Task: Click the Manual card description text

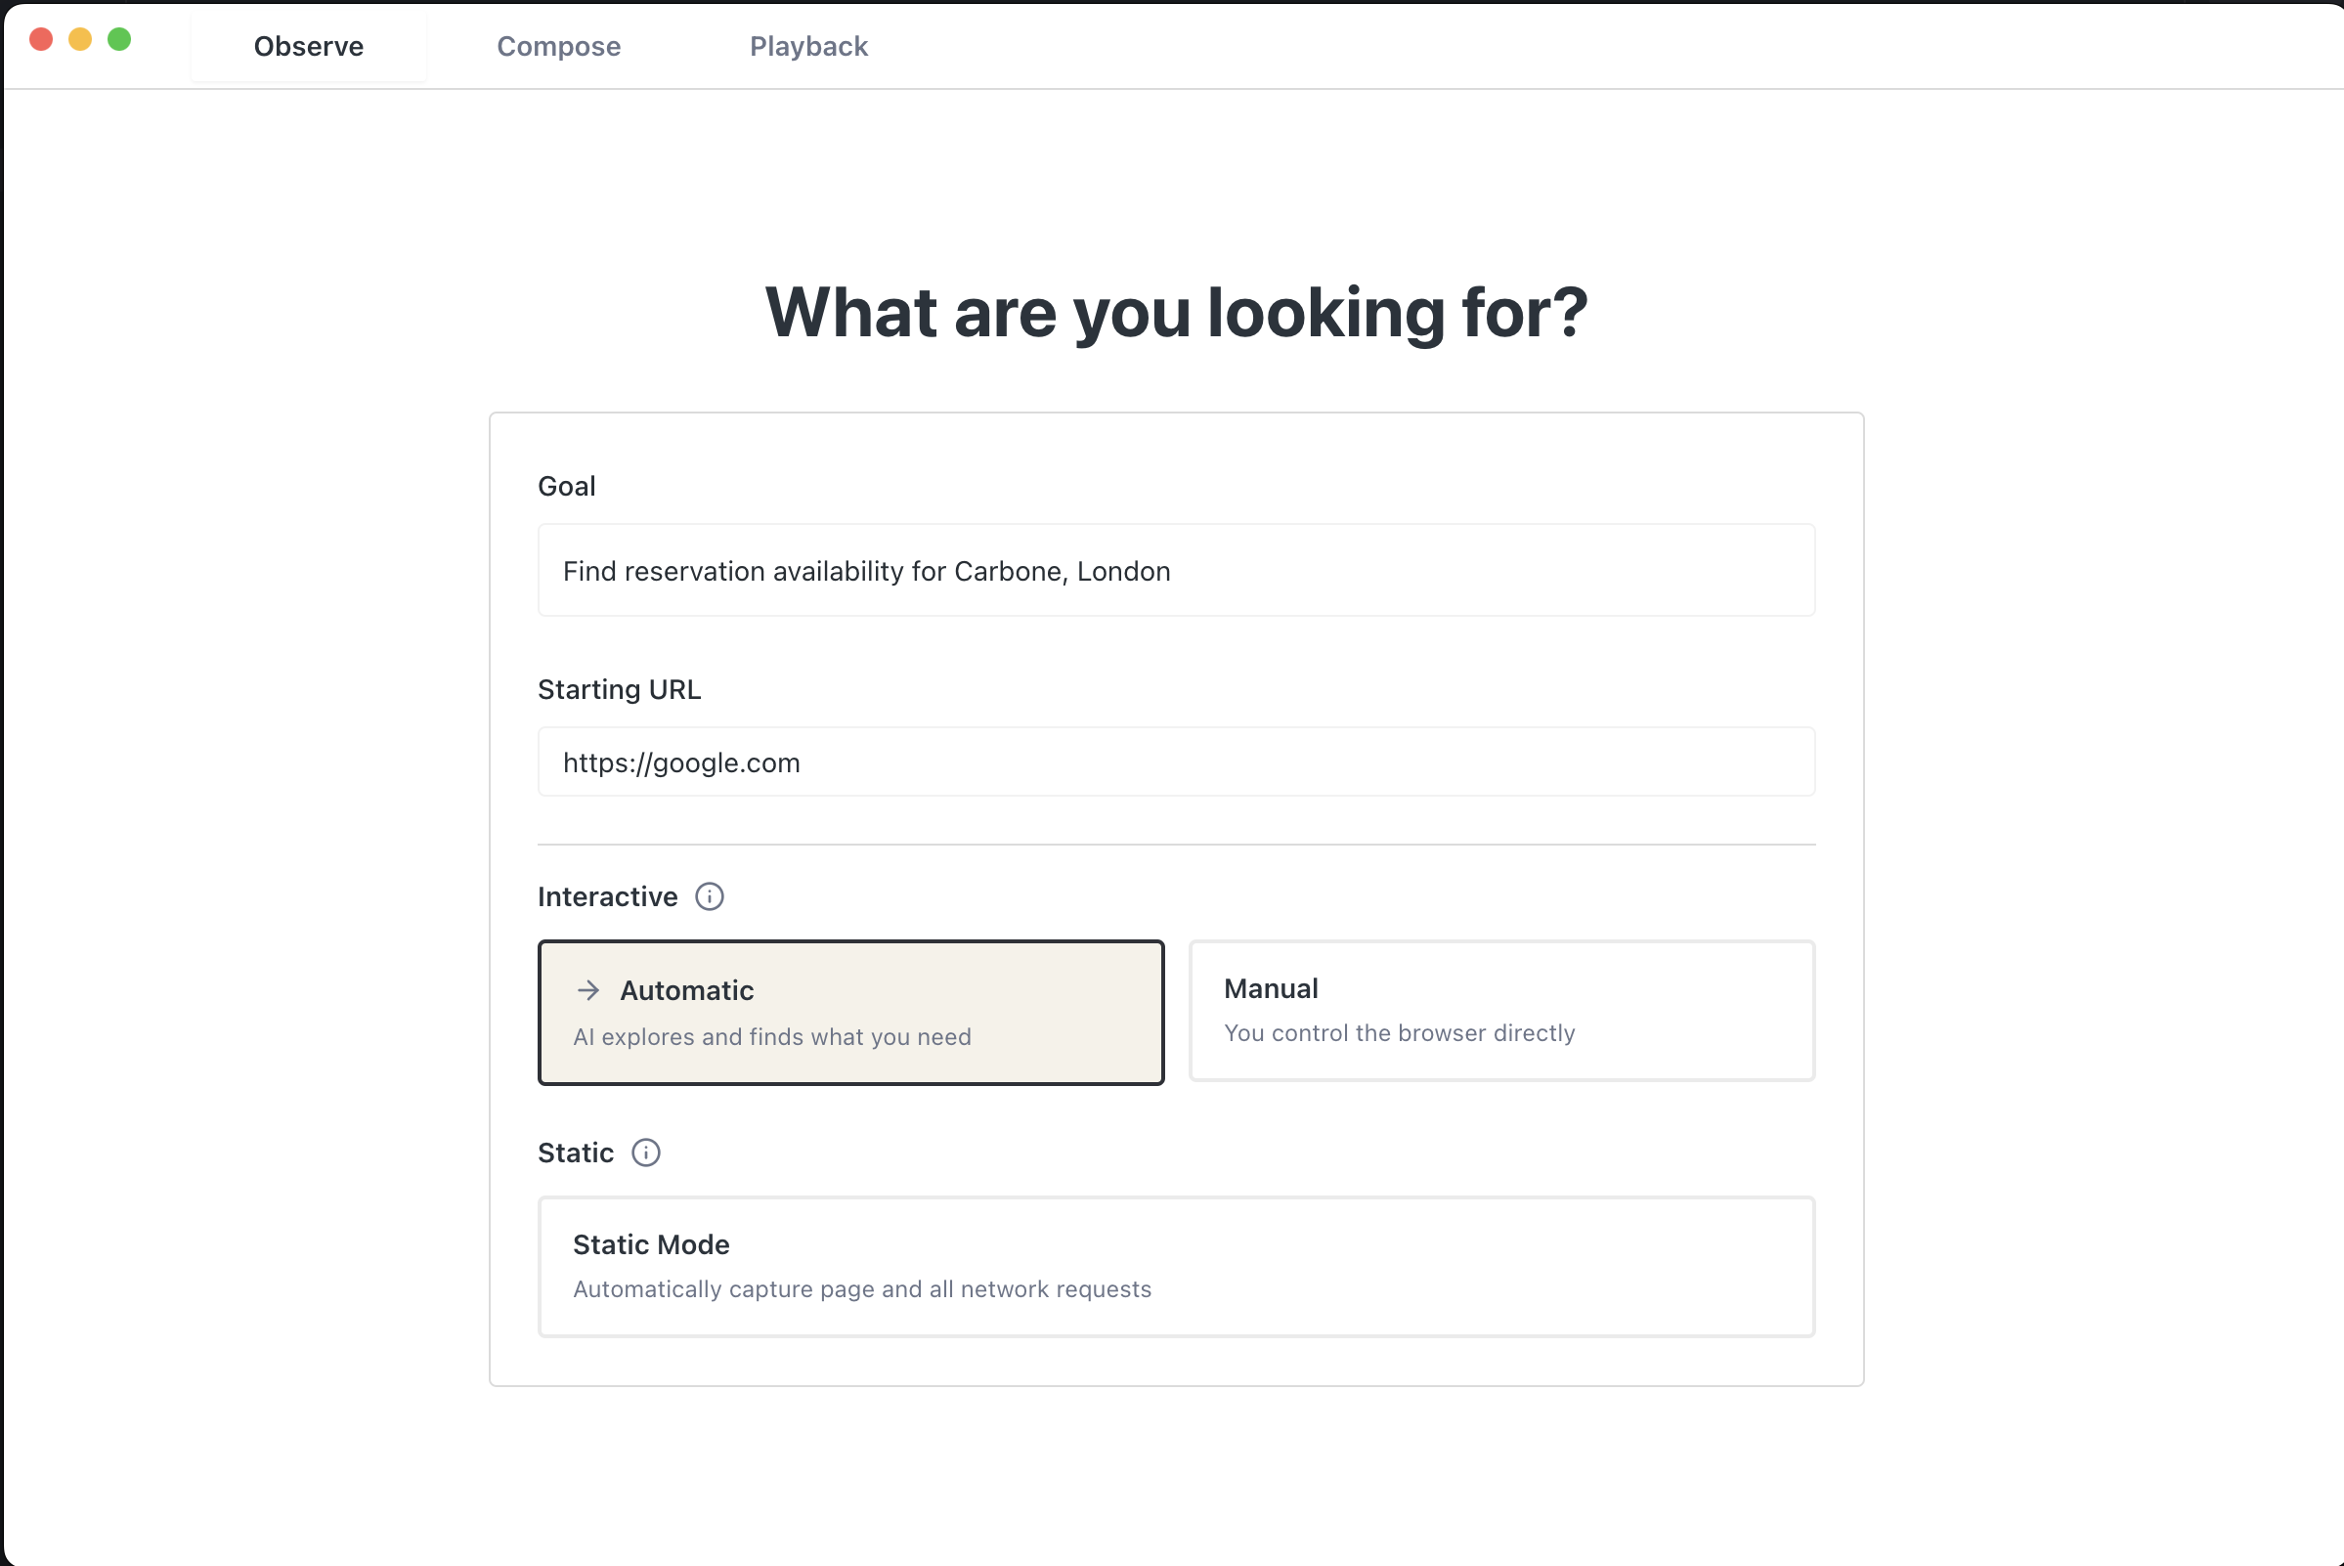Action: (1398, 1032)
